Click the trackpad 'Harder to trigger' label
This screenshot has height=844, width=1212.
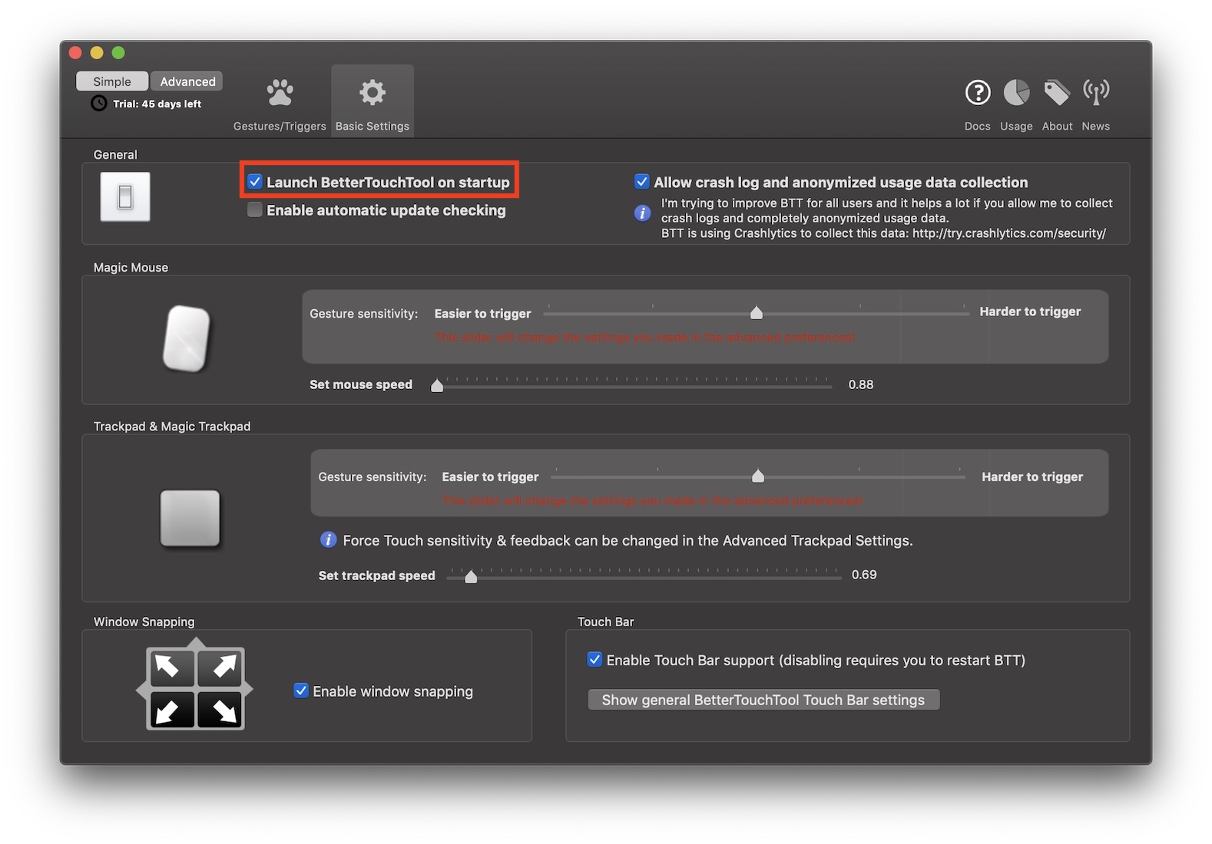(1032, 476)
